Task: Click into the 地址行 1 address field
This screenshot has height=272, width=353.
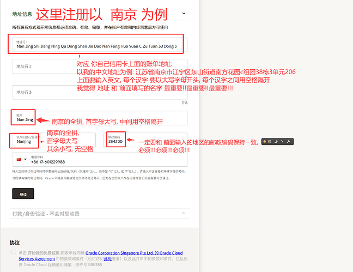Action: [x=100, y=44]
